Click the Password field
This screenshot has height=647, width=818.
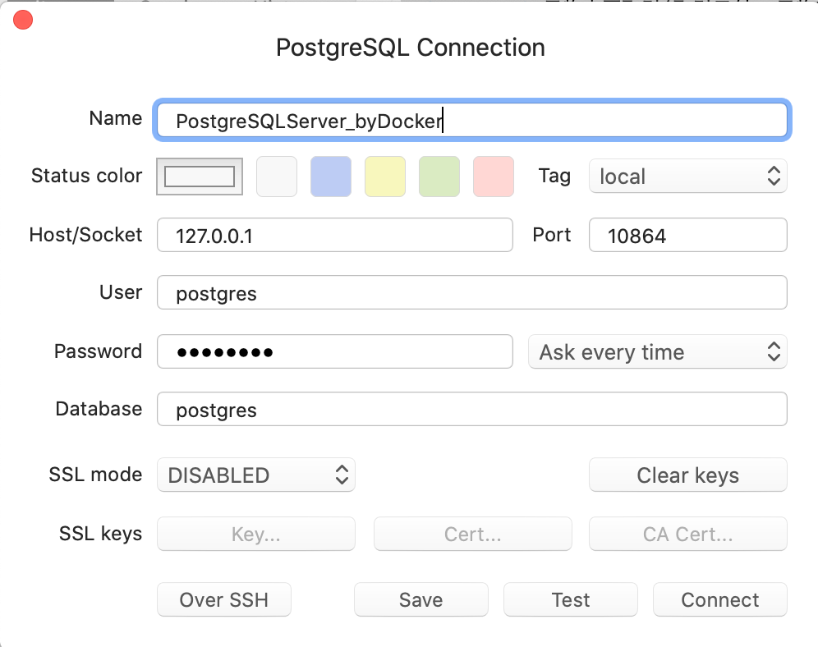[335, 351]
